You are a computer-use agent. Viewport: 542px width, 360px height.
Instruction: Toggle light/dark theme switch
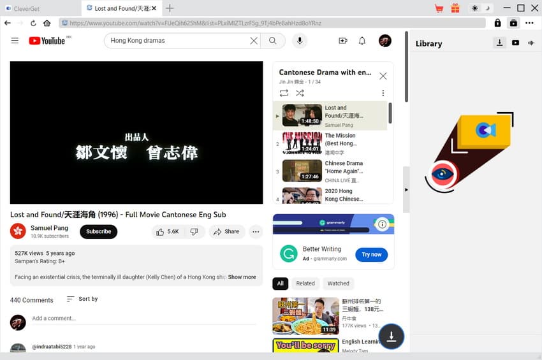[x=481, y=8]
